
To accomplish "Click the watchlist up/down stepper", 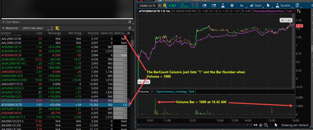I will click(x=52, y=28).
